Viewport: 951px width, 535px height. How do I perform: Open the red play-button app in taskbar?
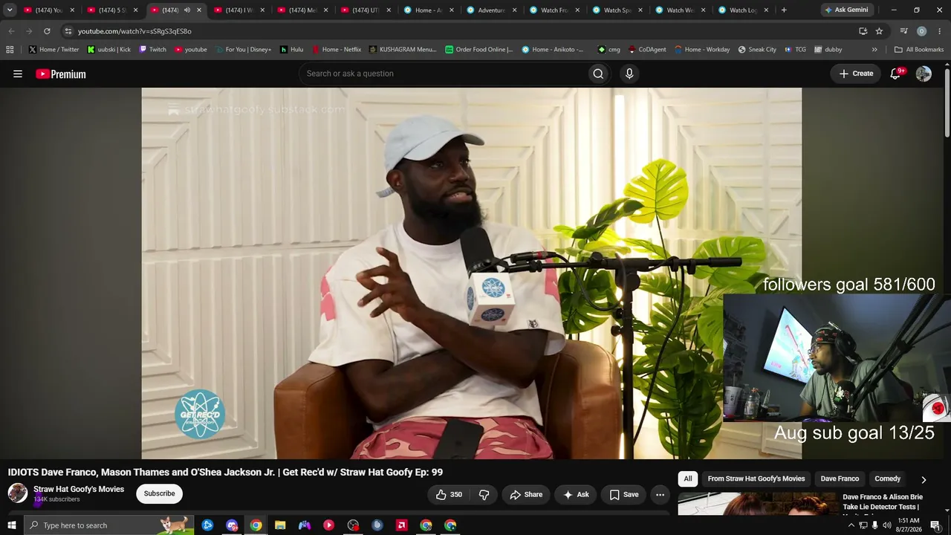328,525
